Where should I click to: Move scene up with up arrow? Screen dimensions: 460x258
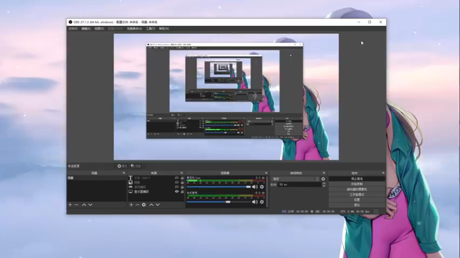[84, 205]
